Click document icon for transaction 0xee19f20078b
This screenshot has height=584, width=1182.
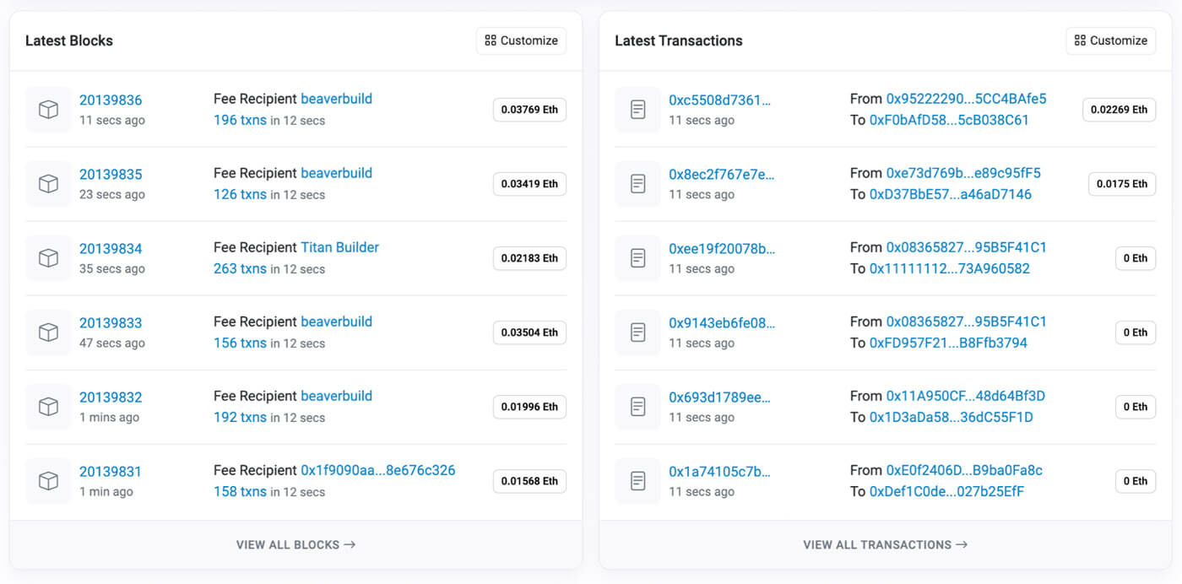click(638, 258)
